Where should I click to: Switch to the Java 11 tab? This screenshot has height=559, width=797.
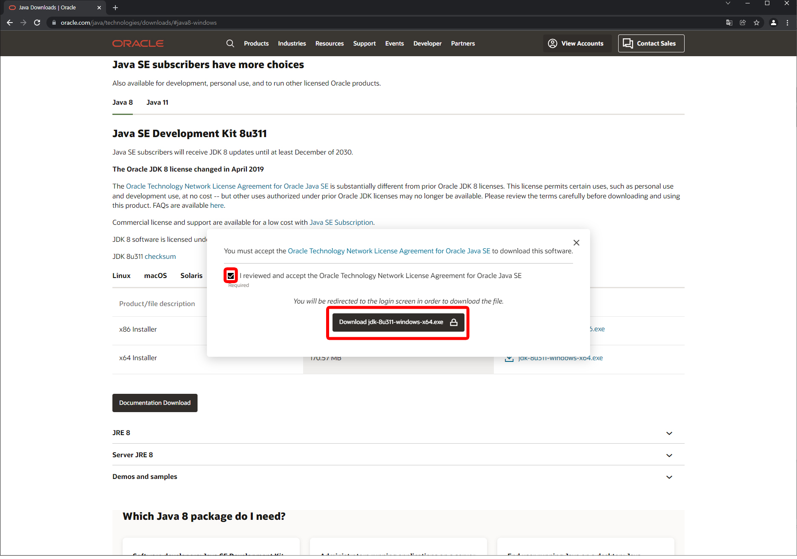pos(158,103)
